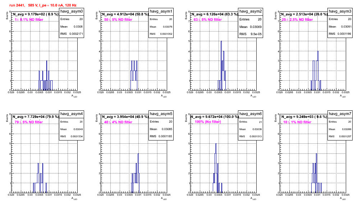
Task: Click Mean value 0.03035 in havg_asym6
Action: 257,129
